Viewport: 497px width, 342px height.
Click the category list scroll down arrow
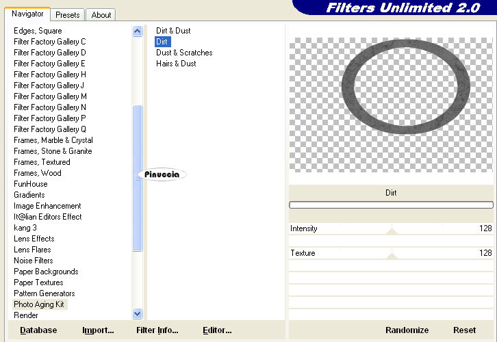[137, 314]
